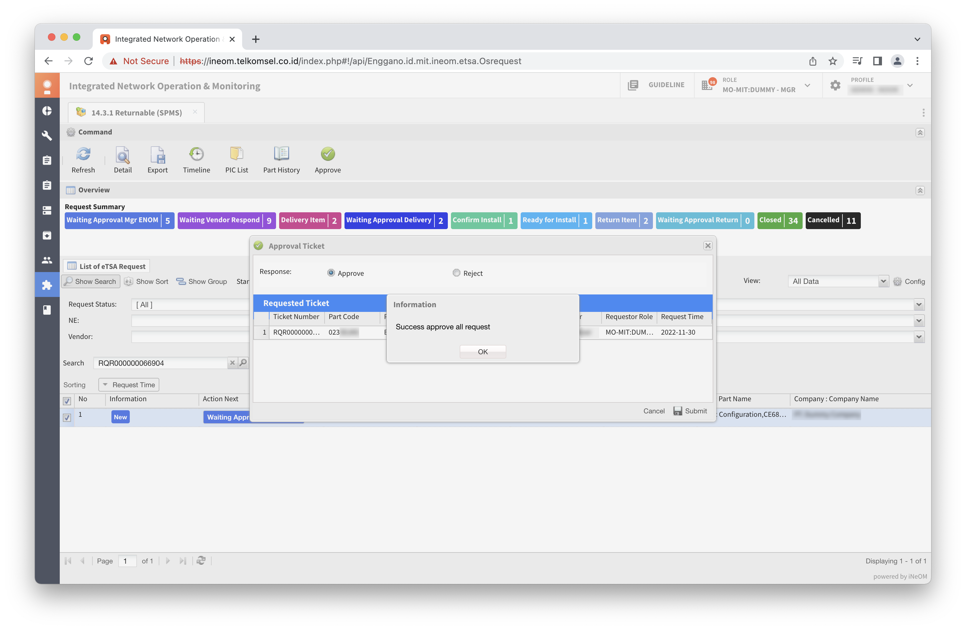The width and height of the screenshot is (966, 630).
Task: Click the search magnifier icon
Action: pos(243,363)
